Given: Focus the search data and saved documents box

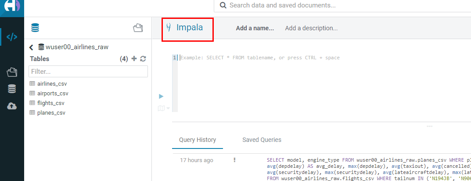Looking at the screenshot, I should coord(342,5).
